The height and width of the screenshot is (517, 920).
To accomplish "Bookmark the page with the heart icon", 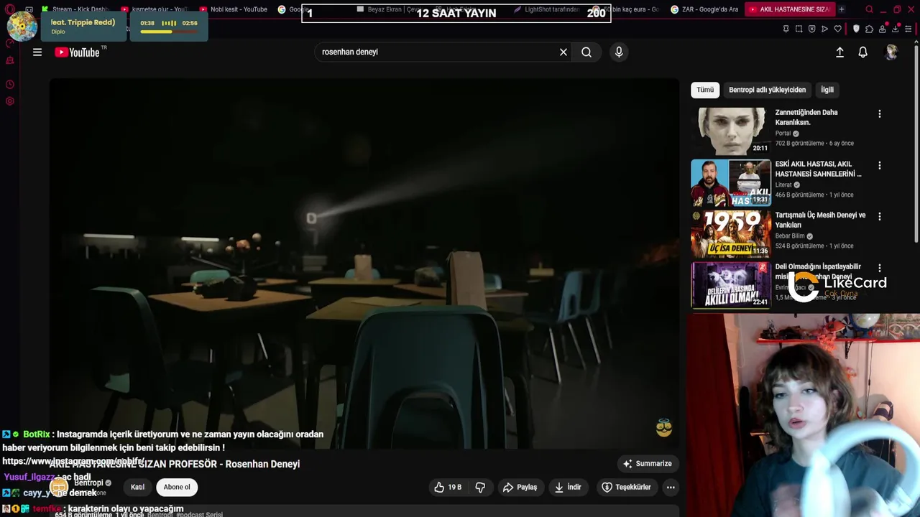I will [x=837, y=29].
